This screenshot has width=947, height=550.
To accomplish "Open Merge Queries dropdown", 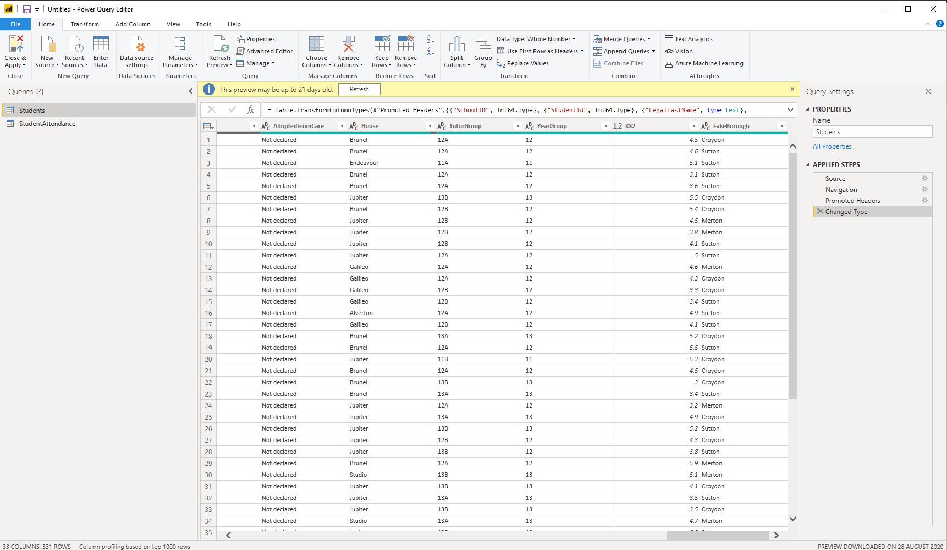I will pyautogui.click(x=622, y=39).
